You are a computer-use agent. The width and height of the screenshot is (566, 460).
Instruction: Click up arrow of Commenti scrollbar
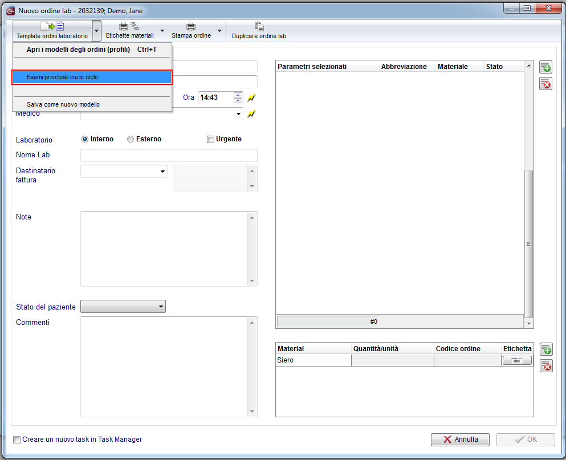252,323
